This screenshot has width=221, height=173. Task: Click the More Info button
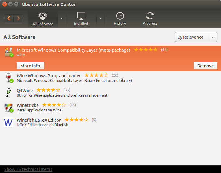(x=30, y=66)
